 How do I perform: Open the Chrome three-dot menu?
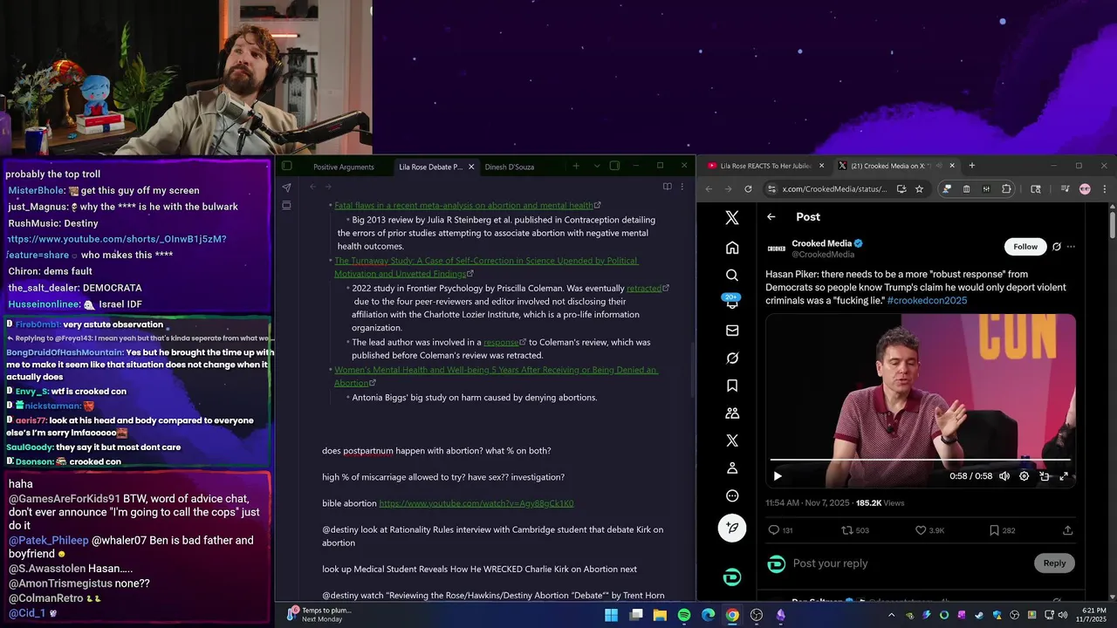click(x=1104, y=188)
